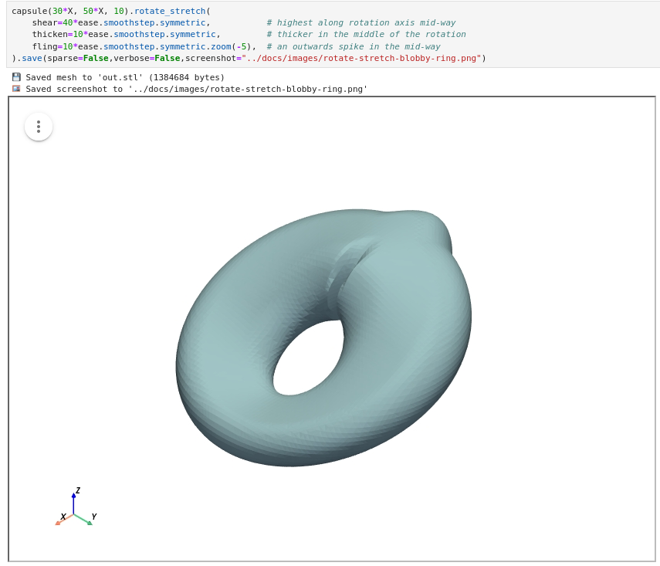Click the 'shear' parameter in code
Image resolution: width=660 pixels, height=566 pixels.
(x=45, y=22)
